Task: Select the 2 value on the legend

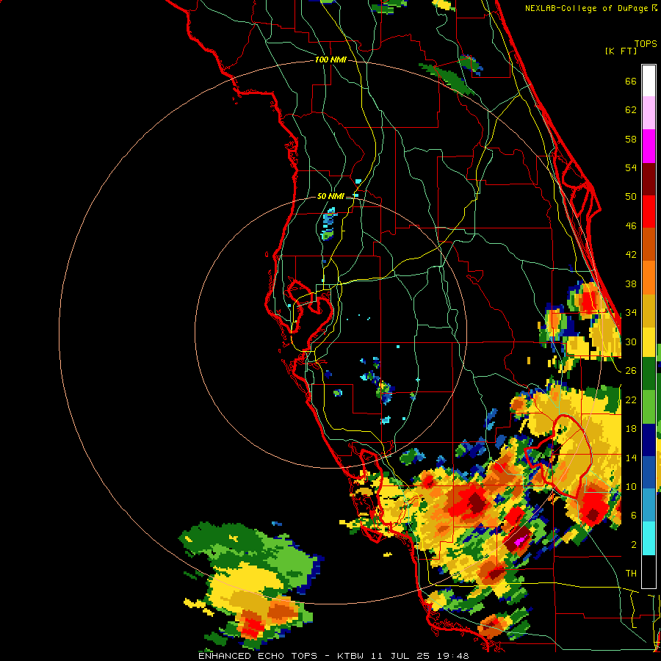Action: pyautogui.click(x=633, y=545)
